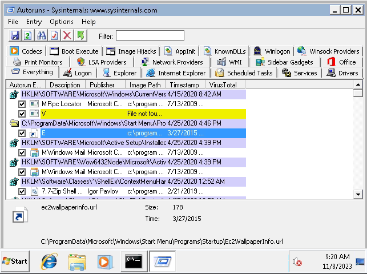Toggle checkbox of yellow File not found entry
This screenshot has height=274, width=367.
(22, 114)
